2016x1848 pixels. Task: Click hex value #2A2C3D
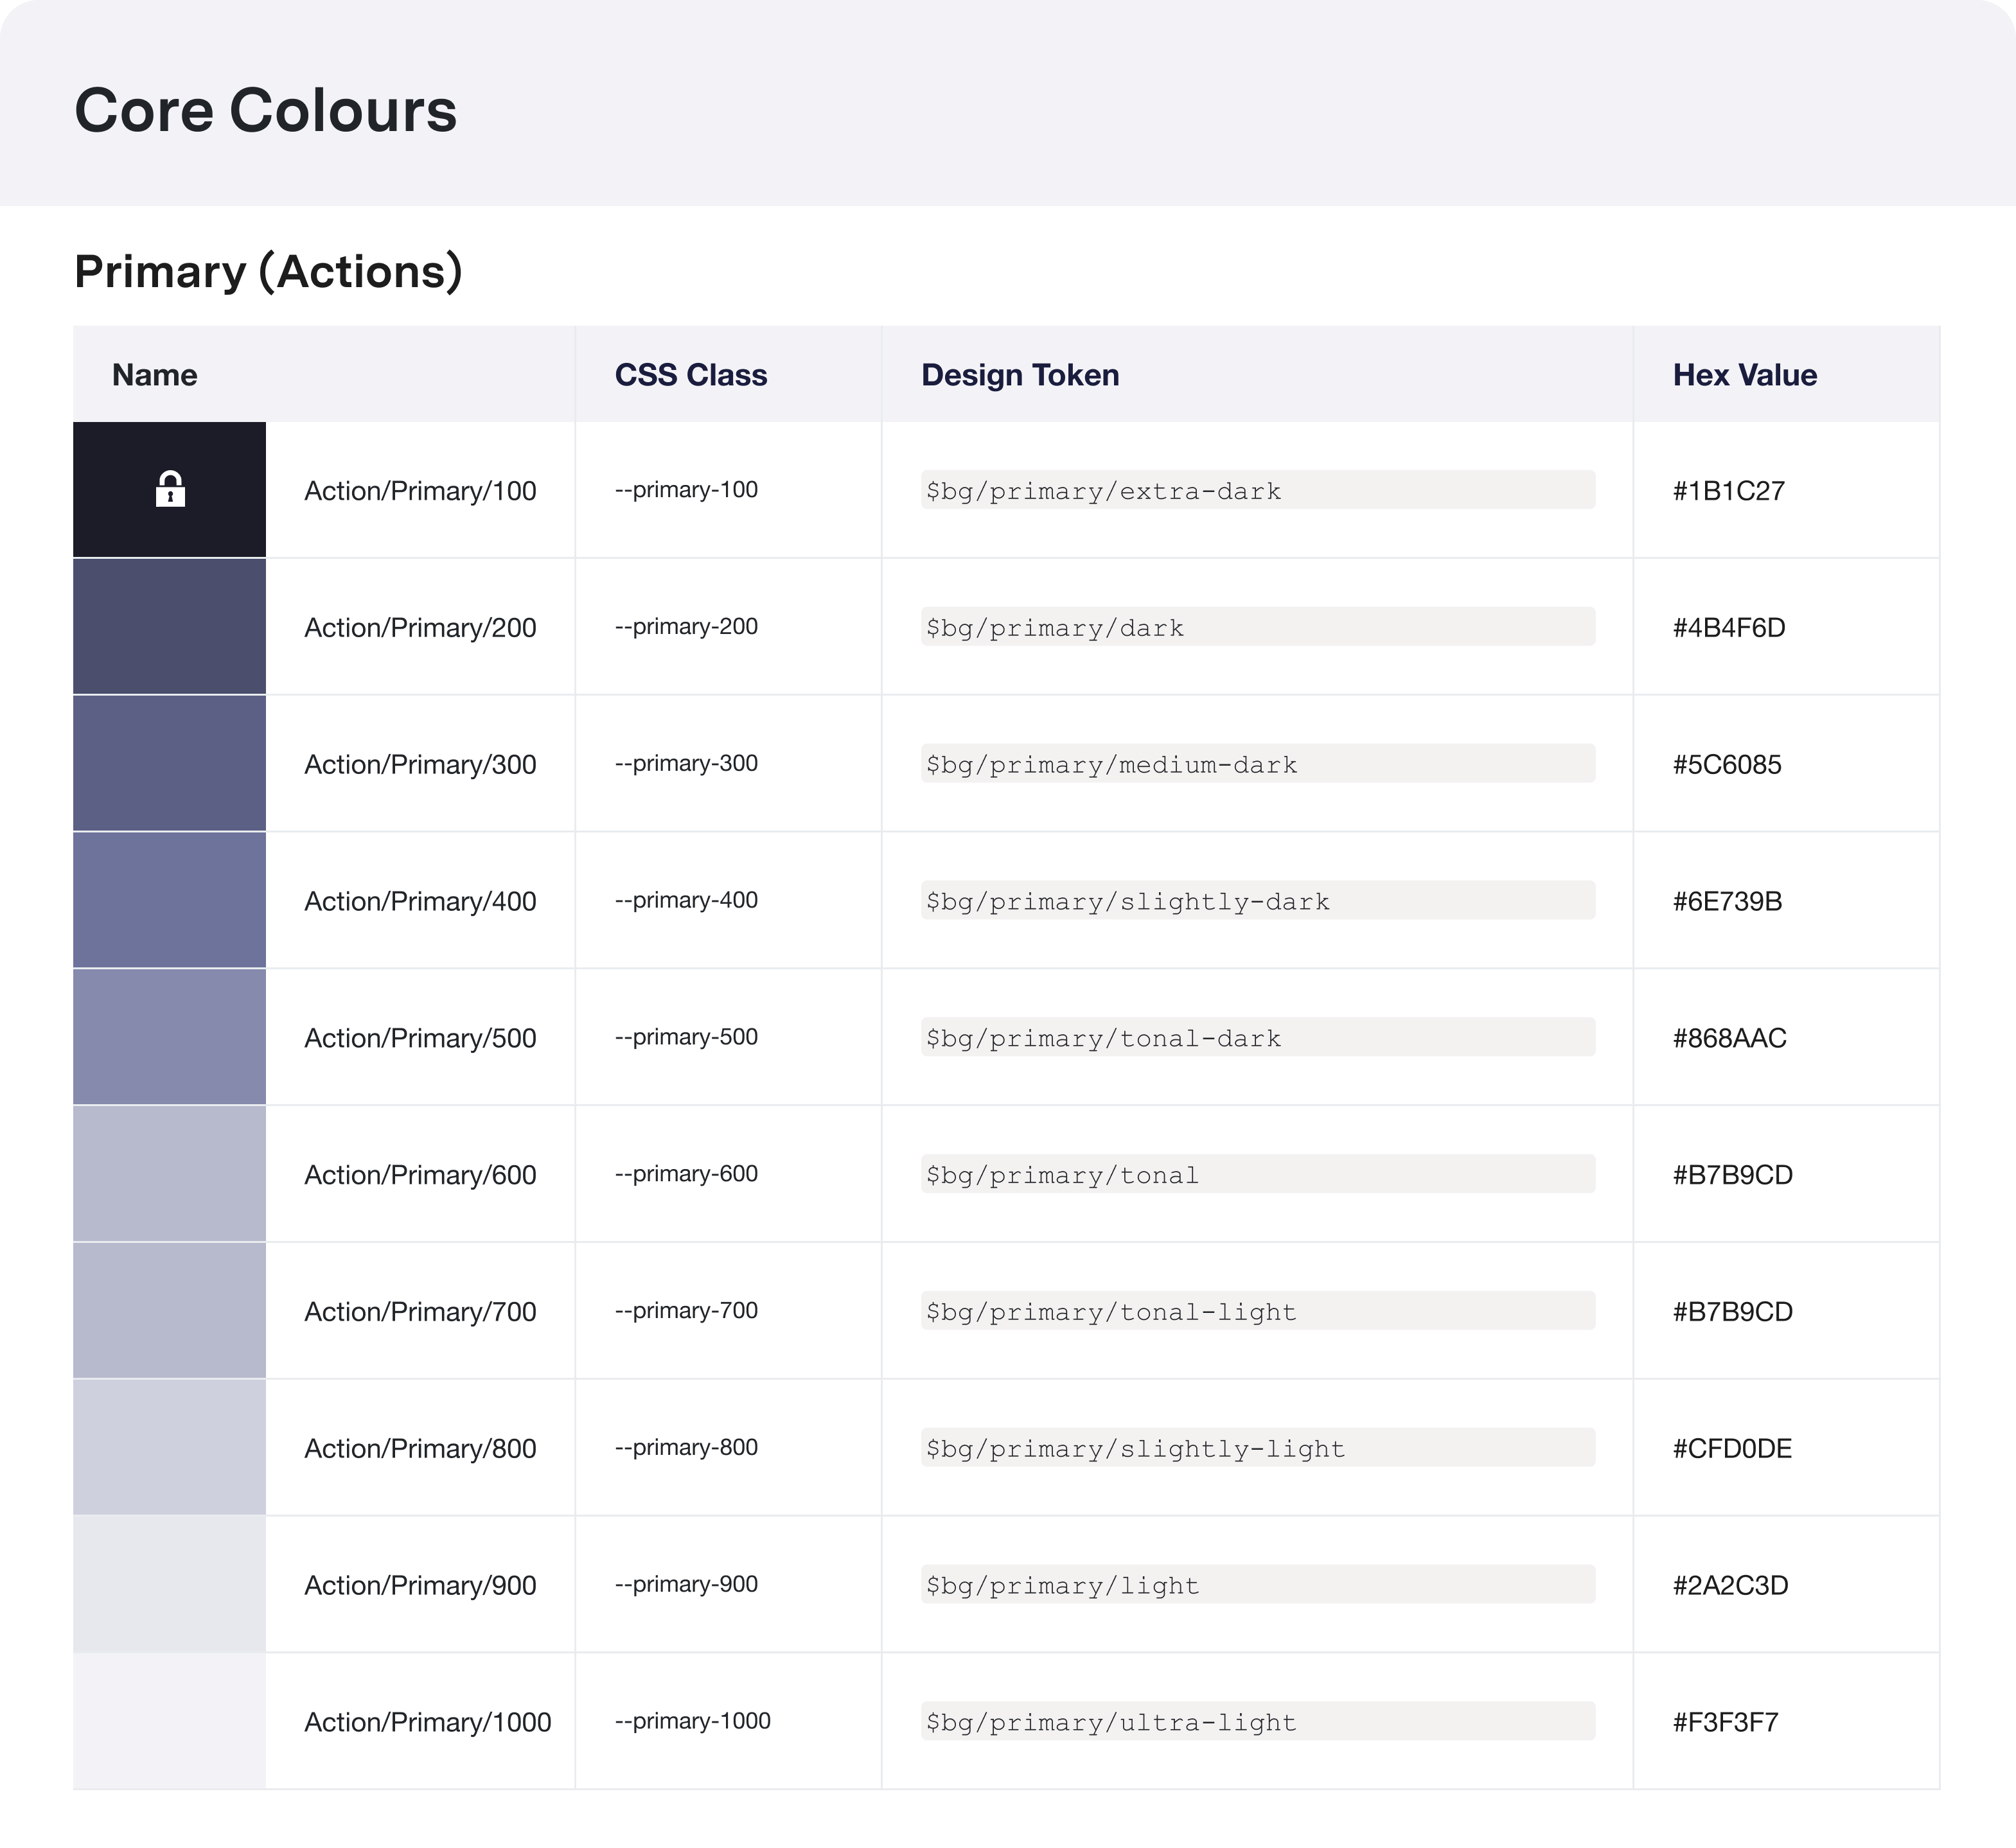pyautogui.click(x=1730, y=1585)
